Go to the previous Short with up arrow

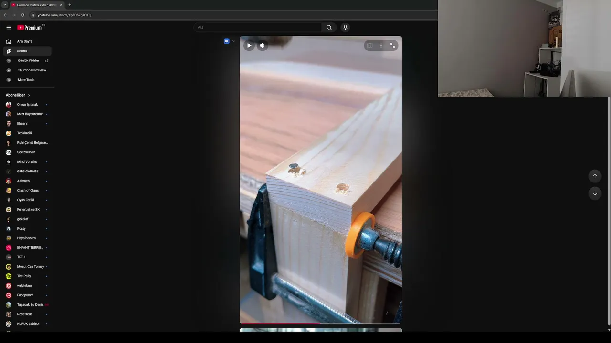coord(595,176)
